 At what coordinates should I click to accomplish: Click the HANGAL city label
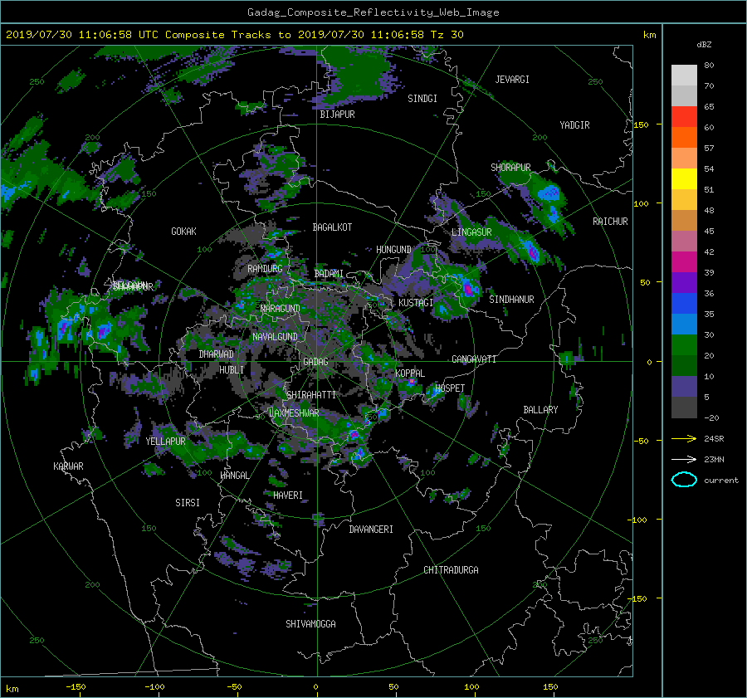click(x=234, y=476)
